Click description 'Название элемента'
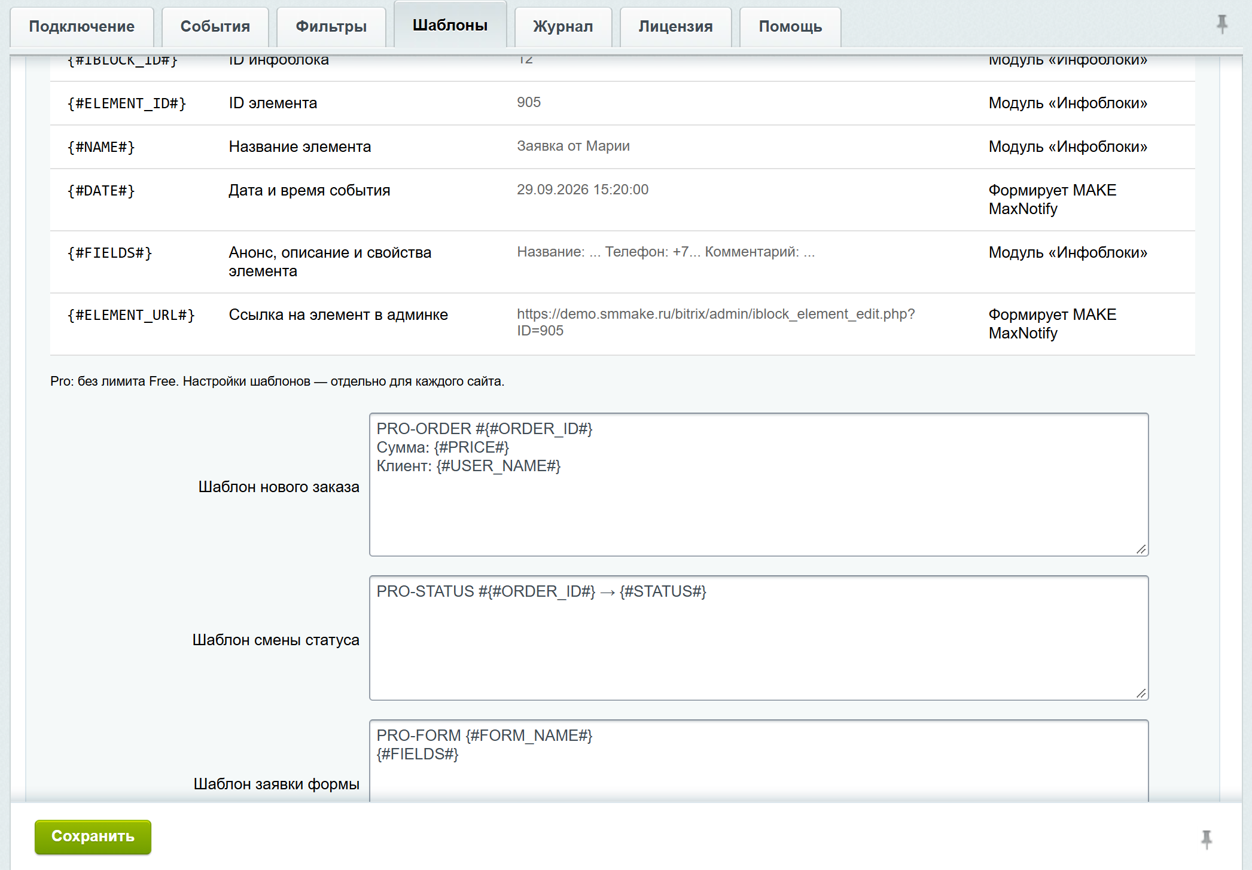This screenshot has height=870, width=1252. click(x=300, y=146)
